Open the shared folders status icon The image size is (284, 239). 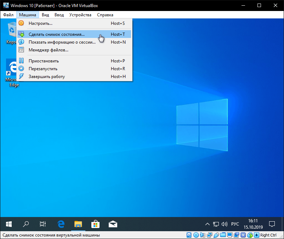(x=222, y=235)
